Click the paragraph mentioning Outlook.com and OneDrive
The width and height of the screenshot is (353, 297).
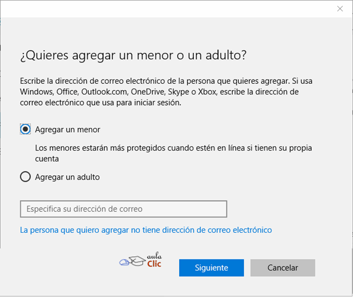166,92
